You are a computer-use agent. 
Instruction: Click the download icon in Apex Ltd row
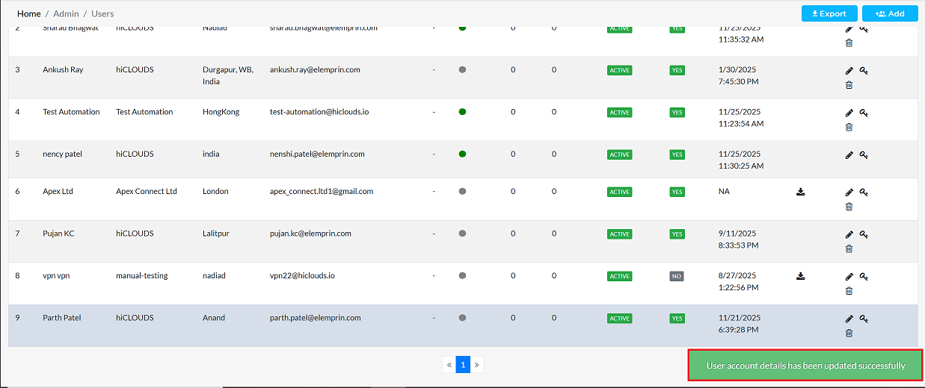[801, 192]
